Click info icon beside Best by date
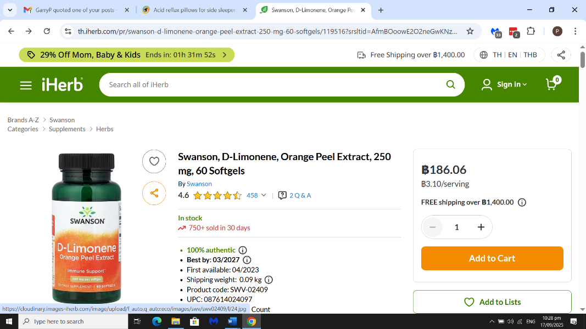586x329 pixels. pos(247,260)
